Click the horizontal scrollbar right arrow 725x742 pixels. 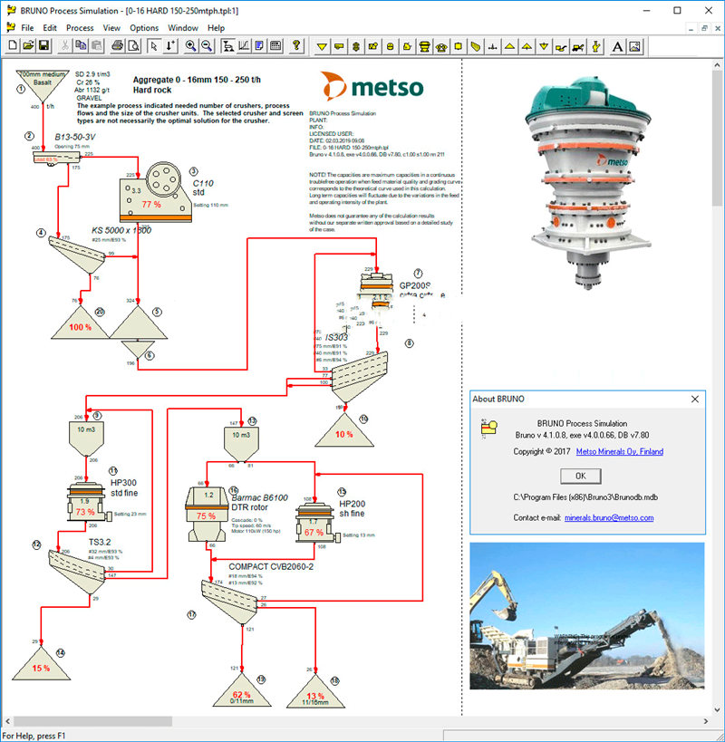coord(706,721)
